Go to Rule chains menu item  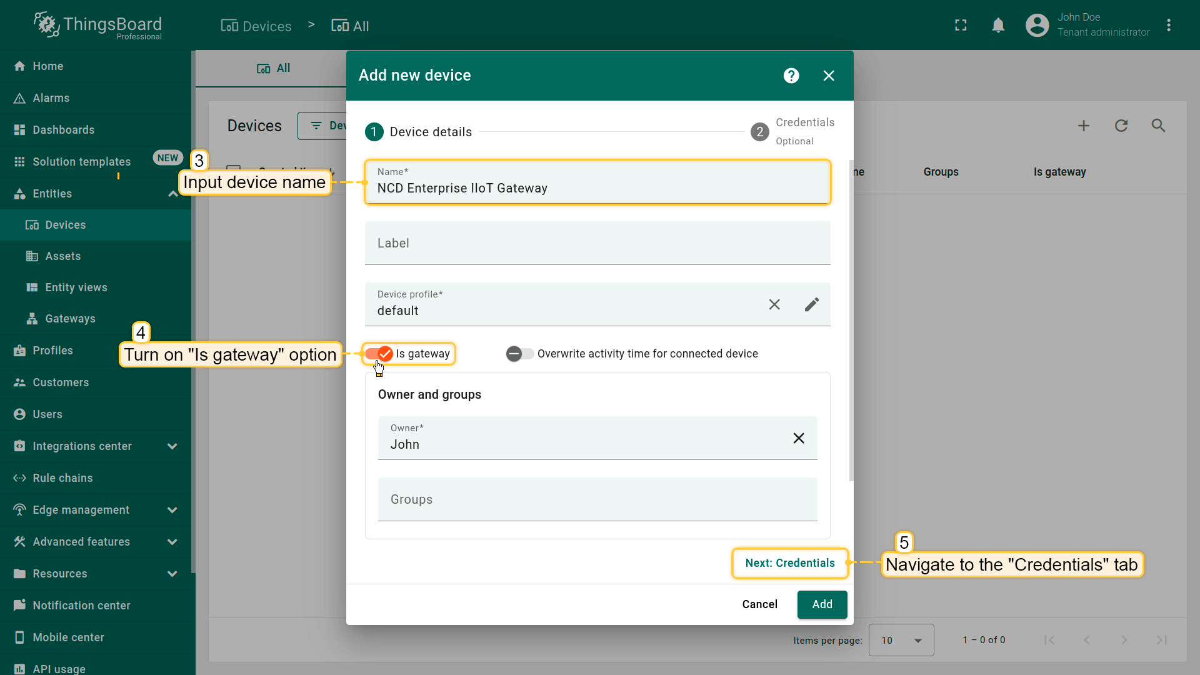[x=62, y=478]
